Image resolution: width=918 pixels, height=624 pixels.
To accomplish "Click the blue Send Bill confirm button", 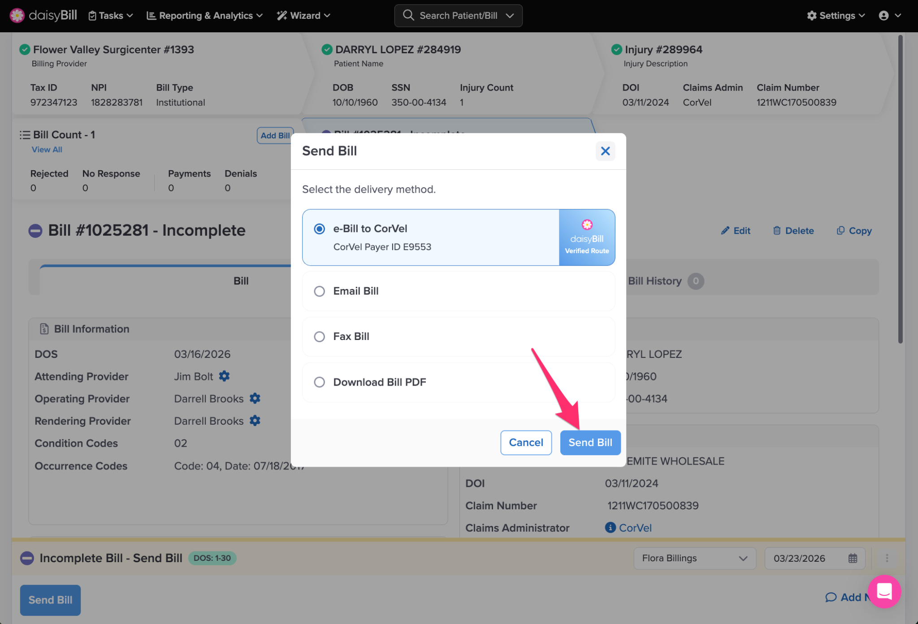I will 590,443.
